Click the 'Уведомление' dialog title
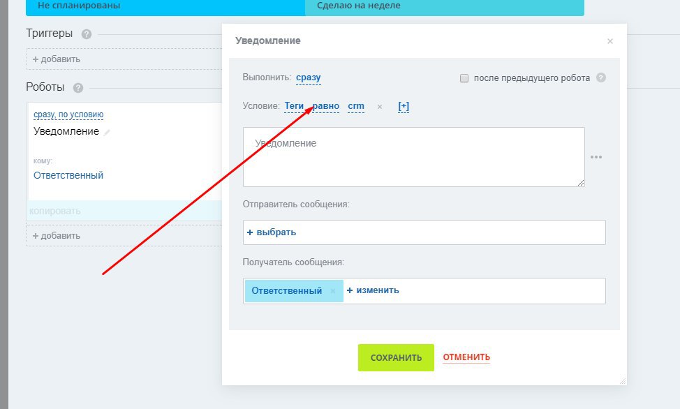This screenshot has width=680, height=409. [268, 40]
